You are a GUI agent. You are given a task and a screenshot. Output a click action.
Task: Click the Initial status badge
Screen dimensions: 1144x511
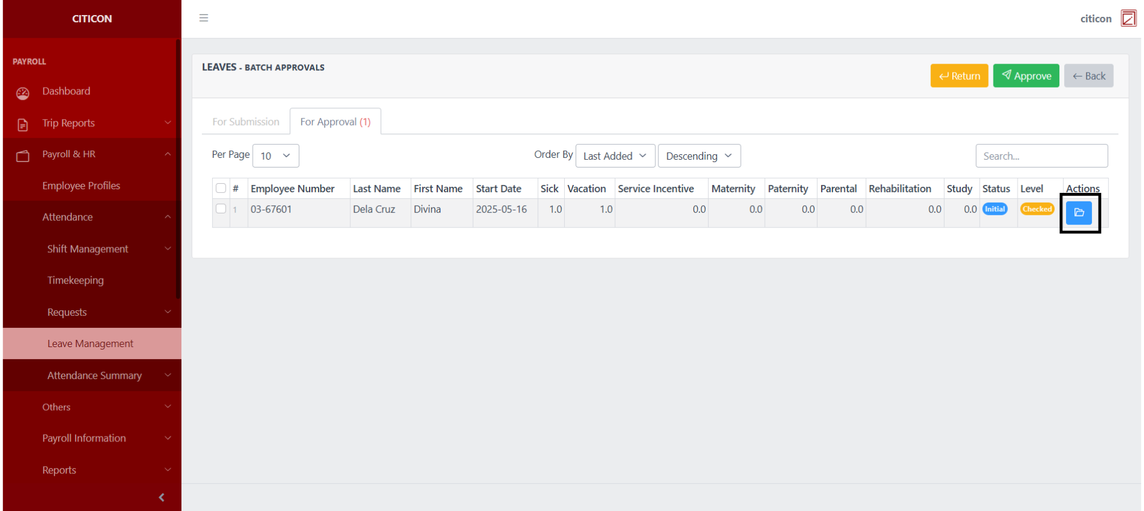pos(995,209)
